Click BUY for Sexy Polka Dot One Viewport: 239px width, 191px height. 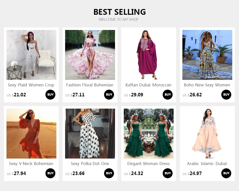pos(109,173)
